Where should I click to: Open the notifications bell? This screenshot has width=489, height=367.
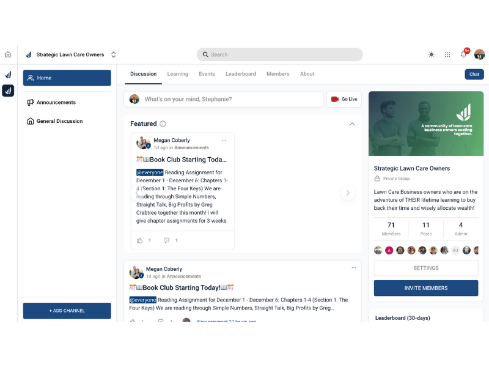pos(463,54)
